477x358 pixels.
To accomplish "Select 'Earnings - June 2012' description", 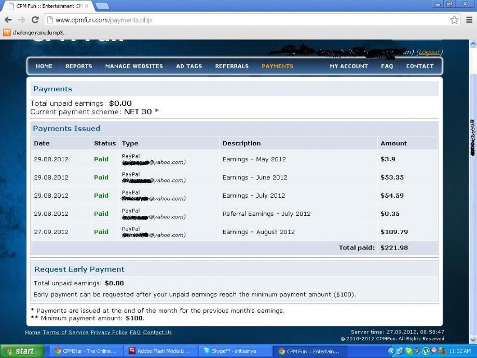I will point(255,177).
